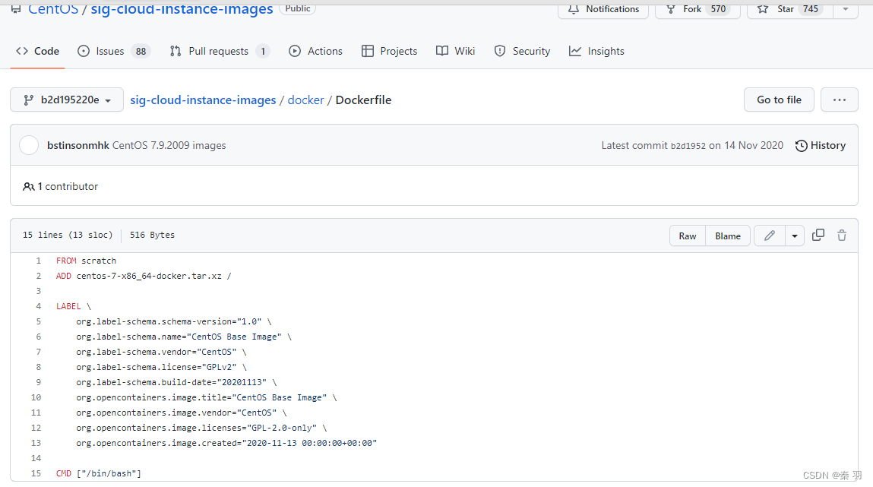Click the Pull requests count badge 1
Image resolution: width=873 pixels, height=487 pixels.
(x=263, y=51)
